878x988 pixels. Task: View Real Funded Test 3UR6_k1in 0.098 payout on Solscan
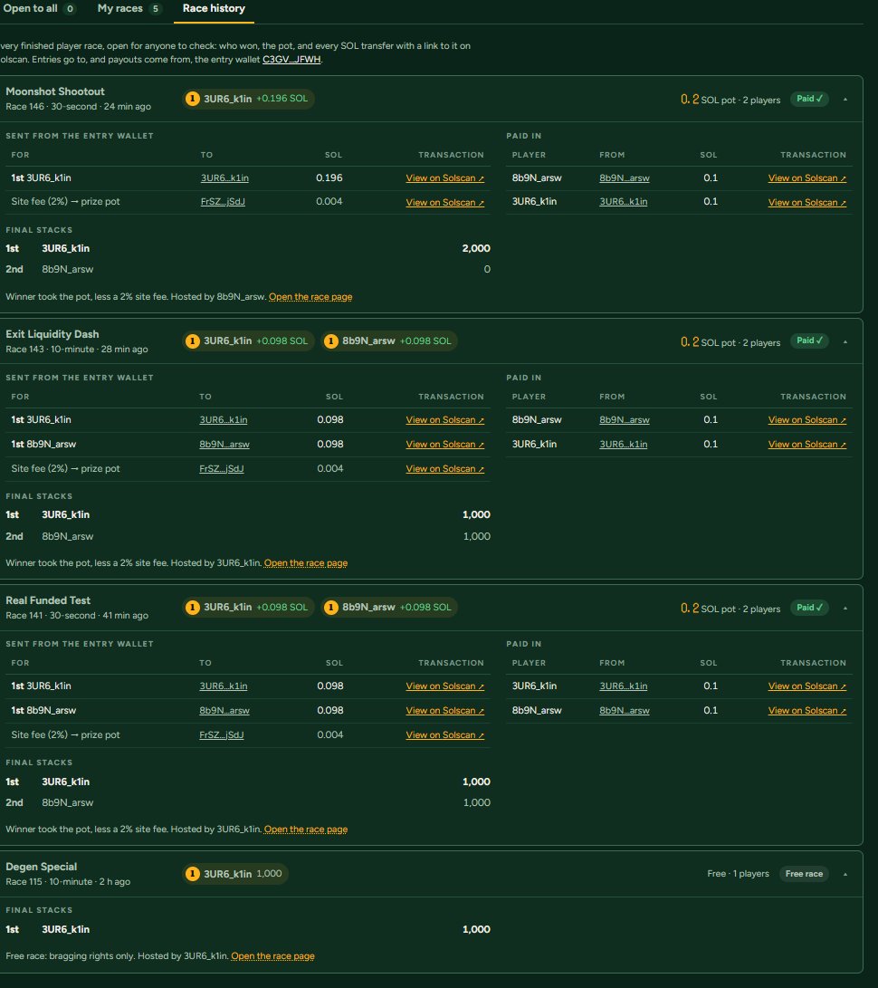click(x=445, y=686)
